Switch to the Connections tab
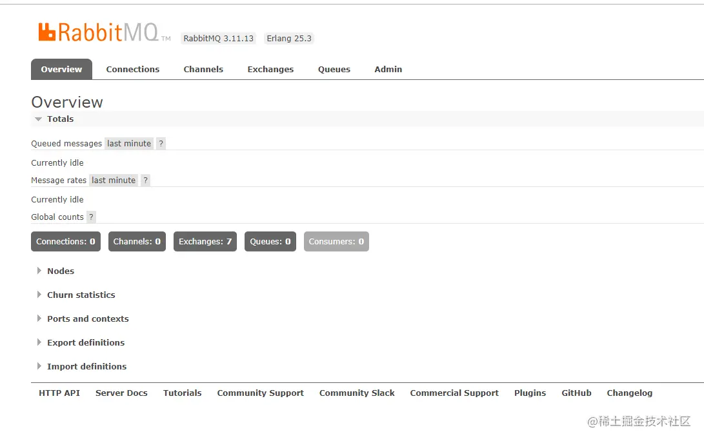 pyautogui.click(x=133, y=69)
